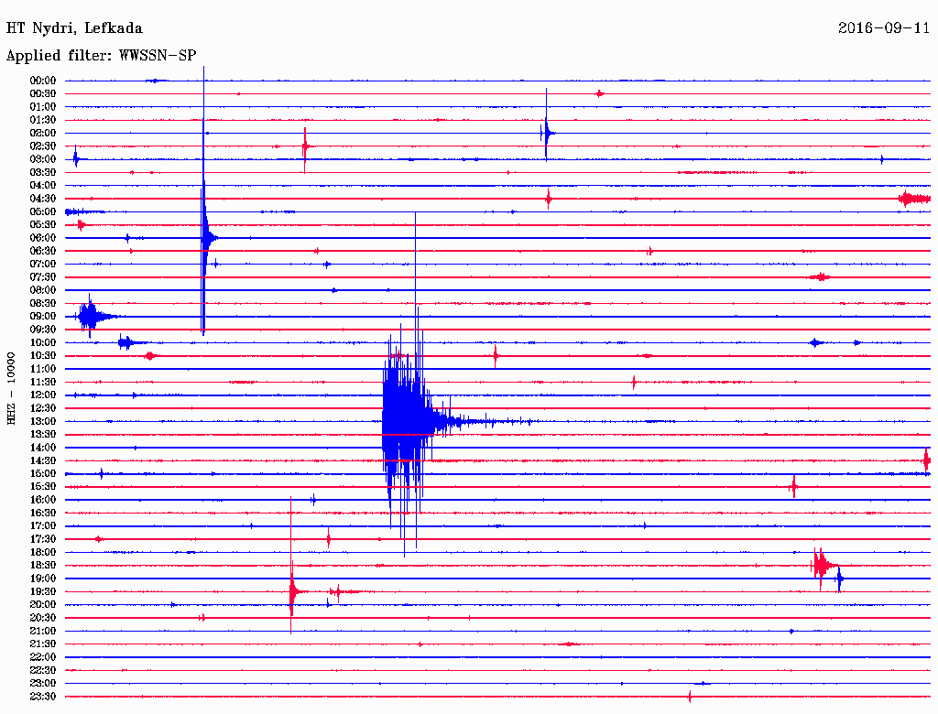The image size is (938, 714).
Task: Click the 19:00 time label
Action: 43,579
